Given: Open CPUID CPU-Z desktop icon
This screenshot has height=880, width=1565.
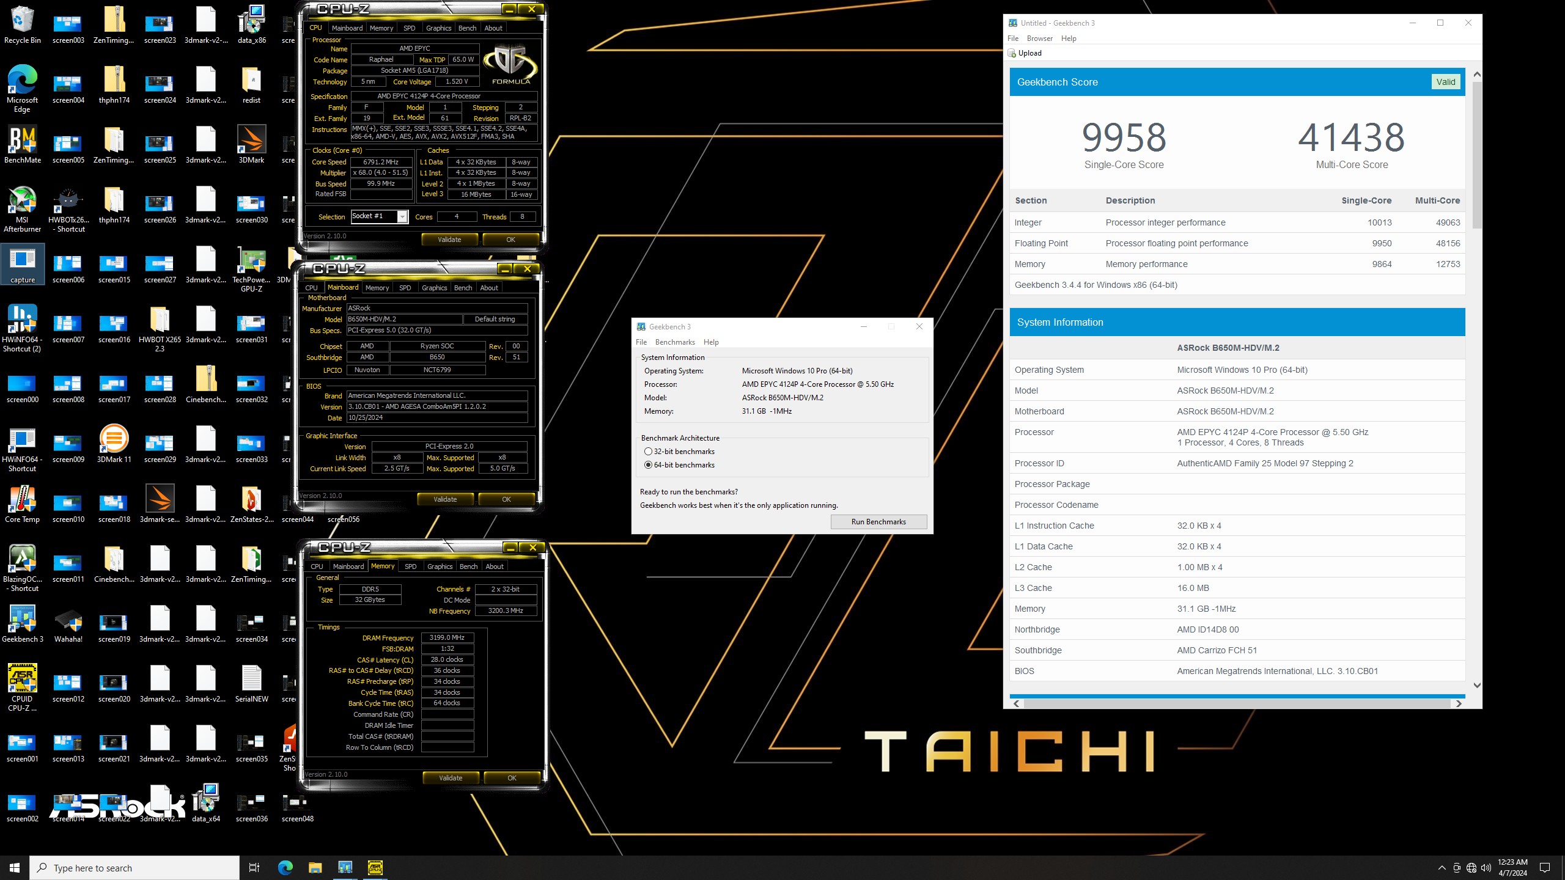Looking at the screenshot, I should pos(22,687).
